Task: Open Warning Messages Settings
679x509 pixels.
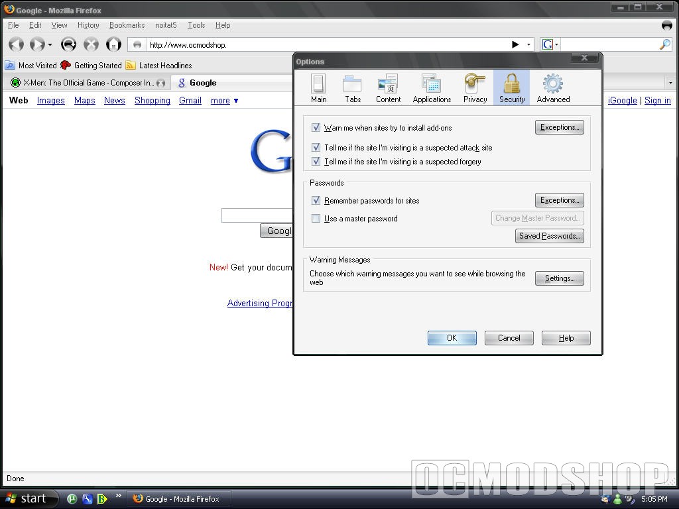Action: coord(560,278)
